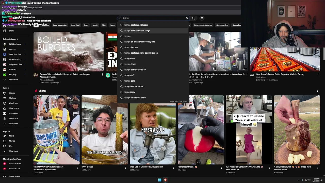Open Live under Explore
This screenshot has width=325, height=183.
point(11,146)
